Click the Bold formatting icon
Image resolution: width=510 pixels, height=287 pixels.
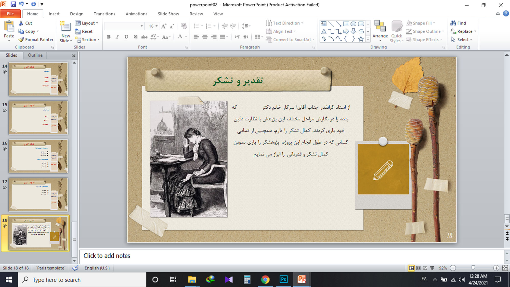[109, 37]
